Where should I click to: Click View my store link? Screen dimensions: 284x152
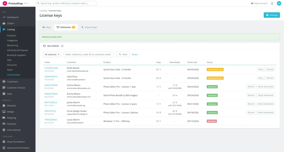pyautogui.click(x=259, y=3)
